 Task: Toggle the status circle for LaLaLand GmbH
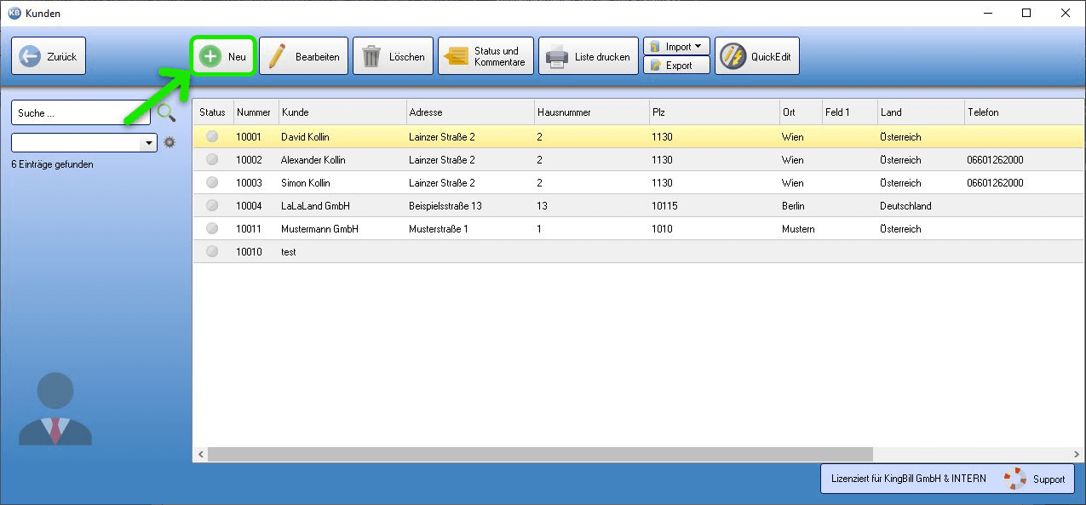coord(212,205)
